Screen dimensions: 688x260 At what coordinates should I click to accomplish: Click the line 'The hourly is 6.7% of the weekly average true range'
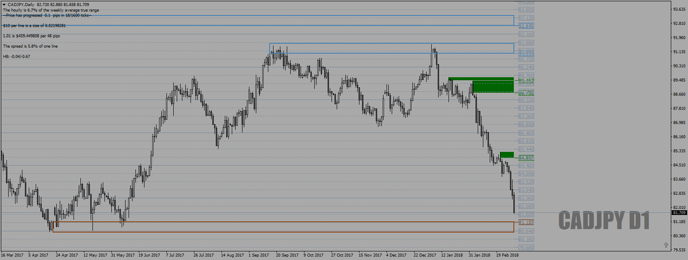click(51, 10)
